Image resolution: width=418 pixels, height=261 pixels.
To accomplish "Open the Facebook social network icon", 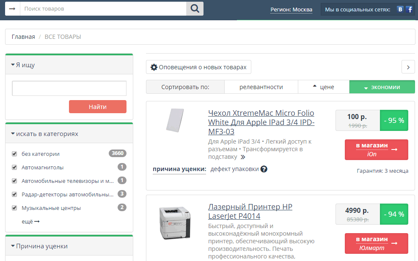I will 409,9.
